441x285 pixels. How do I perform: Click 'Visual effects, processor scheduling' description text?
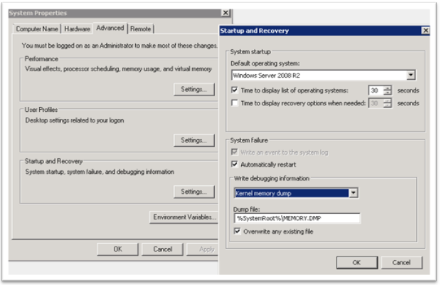point(118,69)
